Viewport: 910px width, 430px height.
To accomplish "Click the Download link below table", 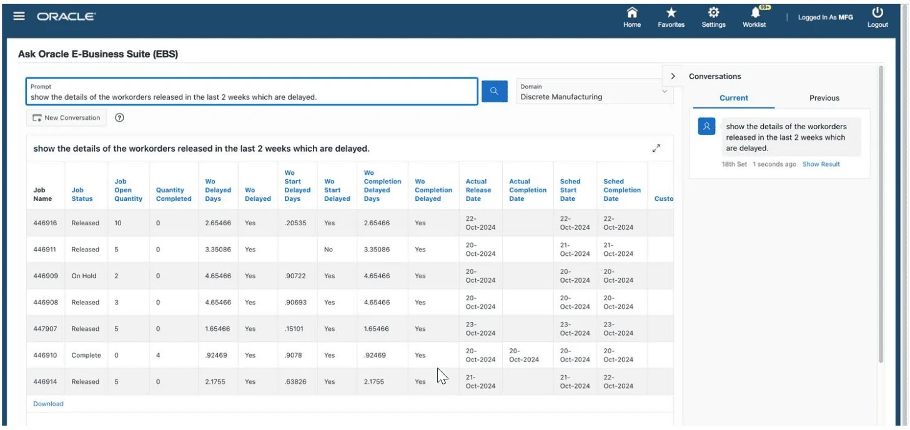I will (x=49, y=404).
